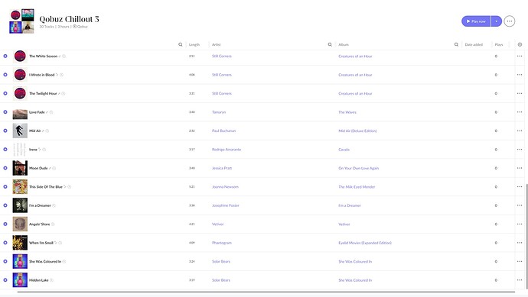Viewport: 528px width, 297px height.
Task: Open the Tamaryn artist link
Action: [x=219, y=112]
